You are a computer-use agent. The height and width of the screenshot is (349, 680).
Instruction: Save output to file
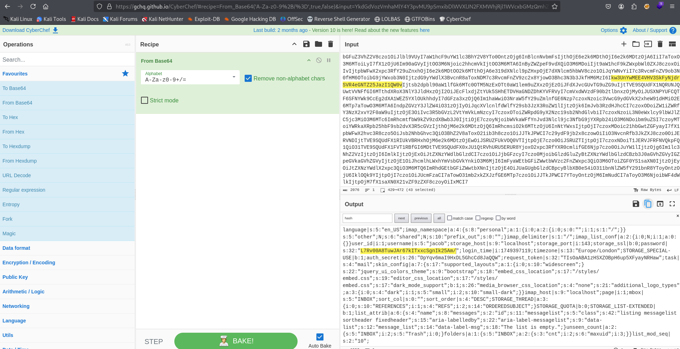pyautogui.click(x=636, y=204)
